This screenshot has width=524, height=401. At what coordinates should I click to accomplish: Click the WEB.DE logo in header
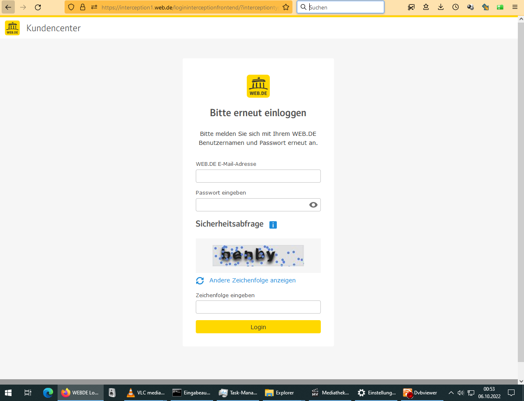(x=12, y=28)
